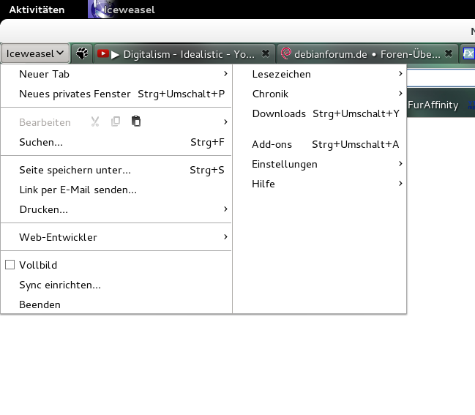Click the Strg+Umschalt+A shortcut text
The height and width of the screenshot is (415, 475).
[x=356, y=145]
